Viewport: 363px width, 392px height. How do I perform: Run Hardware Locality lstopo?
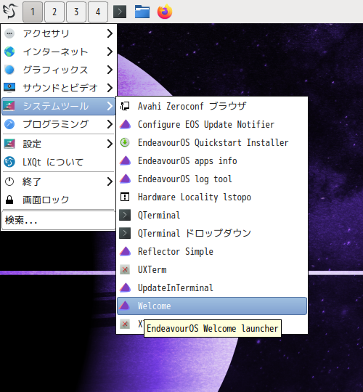pos(212,197)
